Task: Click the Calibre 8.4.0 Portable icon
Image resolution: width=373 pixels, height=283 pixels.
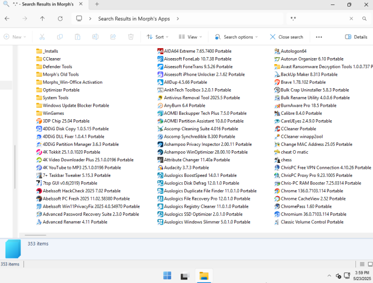Action: (277, 113)
